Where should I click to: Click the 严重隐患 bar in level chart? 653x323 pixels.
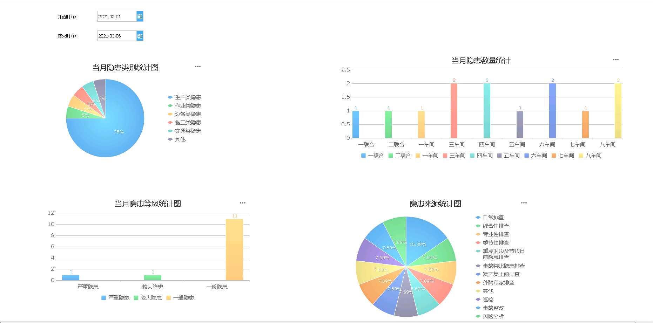pos(70,277)
